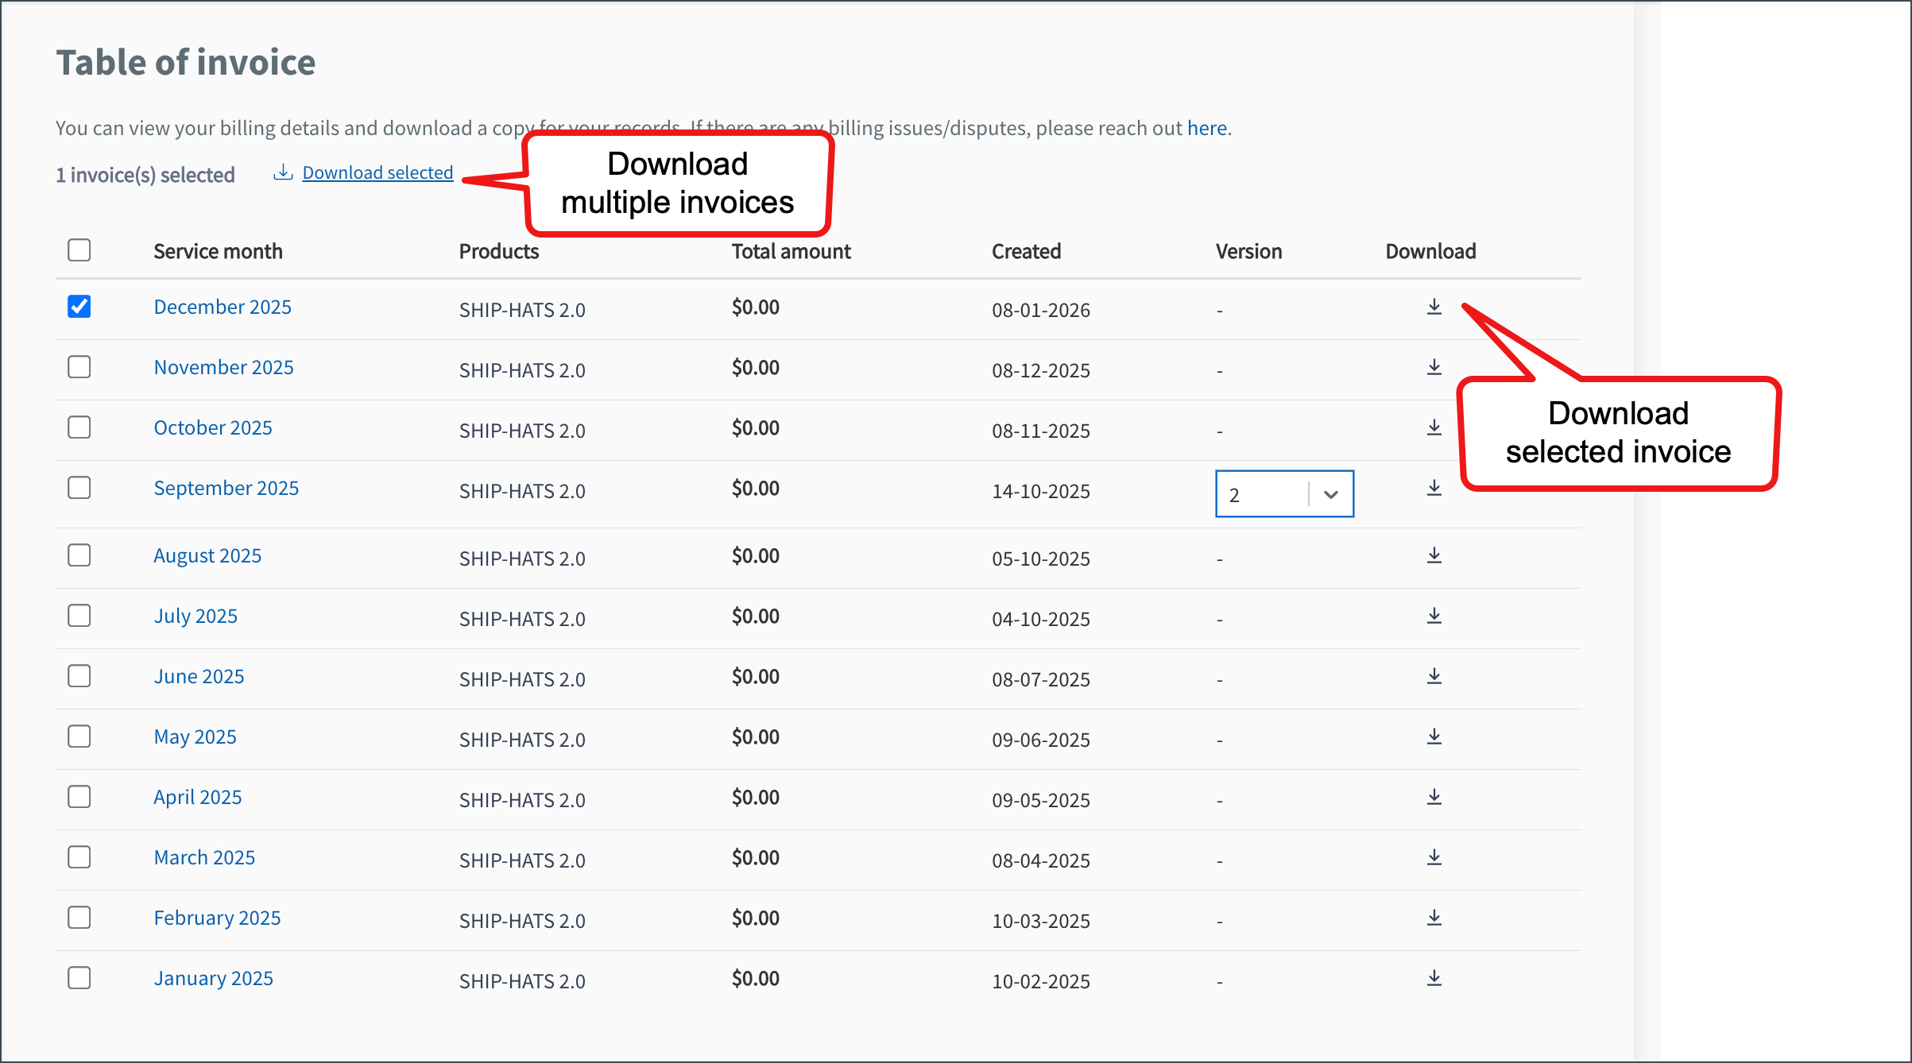View the April 2025 invoice details
The height and width of the screenshot is (1063, 1912).
point(197,797)
